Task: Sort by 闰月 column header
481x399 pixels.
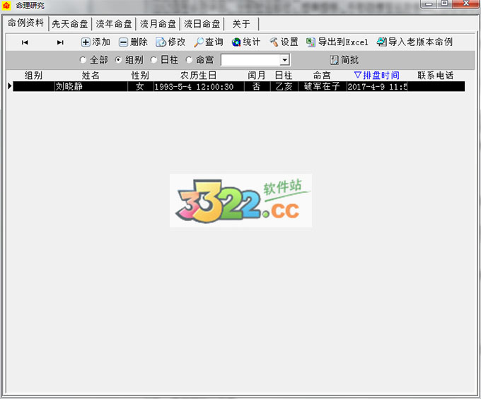Action: point(257,76)
